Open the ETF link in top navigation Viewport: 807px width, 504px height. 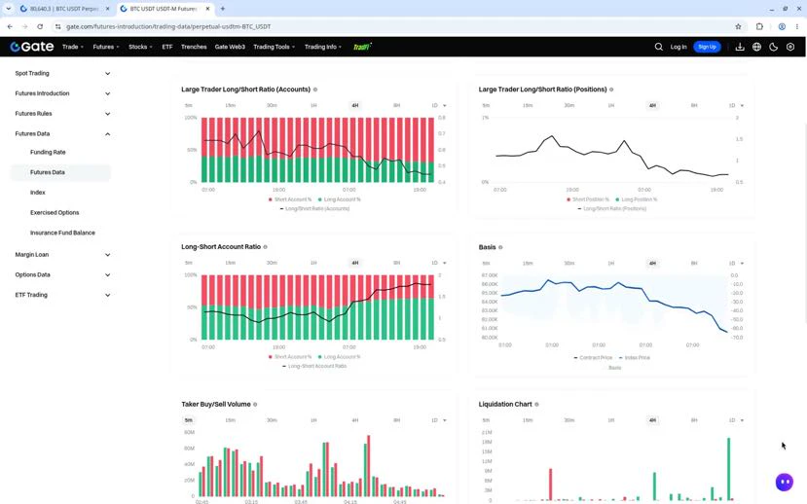tap(167, 47)
